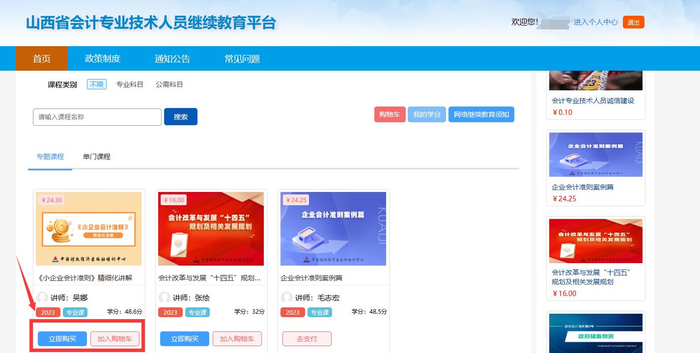Filter courses by 专业科目
This screenshot has height=353, width=700.
click(130, 84)
